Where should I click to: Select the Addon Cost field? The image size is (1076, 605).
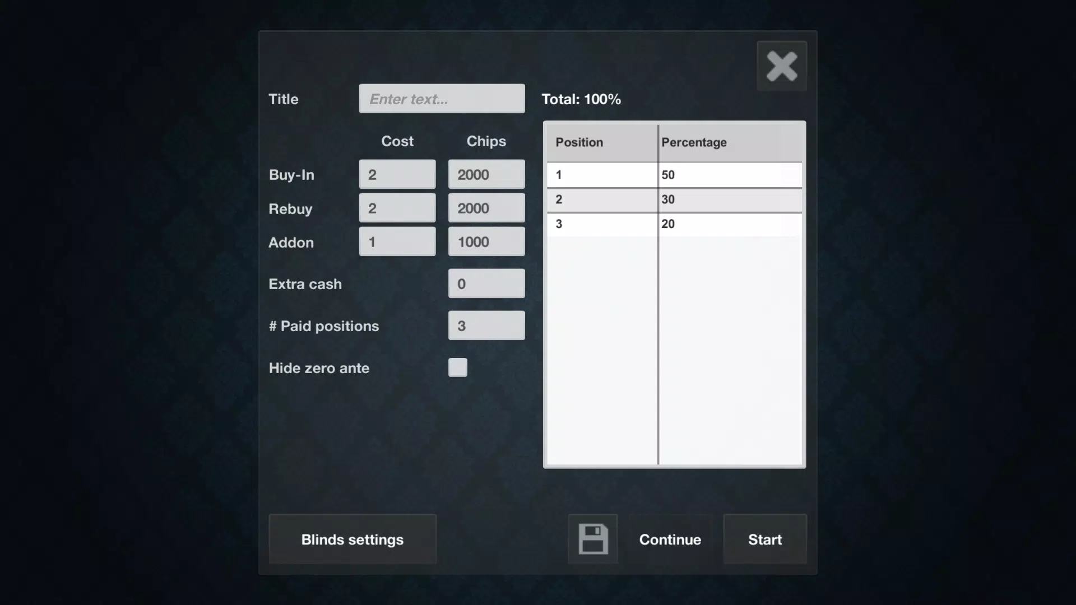pyautogui.click(x=397, y=241)
